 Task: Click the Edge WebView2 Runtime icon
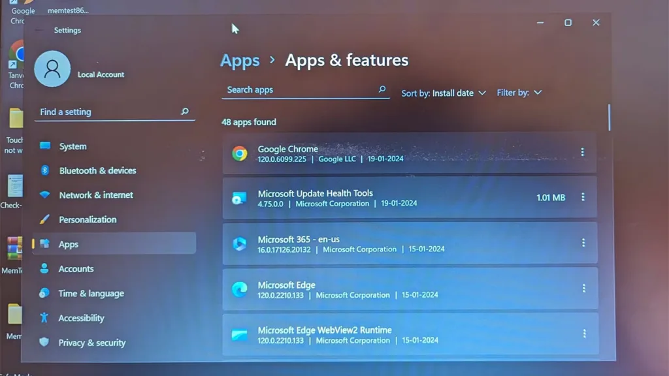[x=239, y=335]
